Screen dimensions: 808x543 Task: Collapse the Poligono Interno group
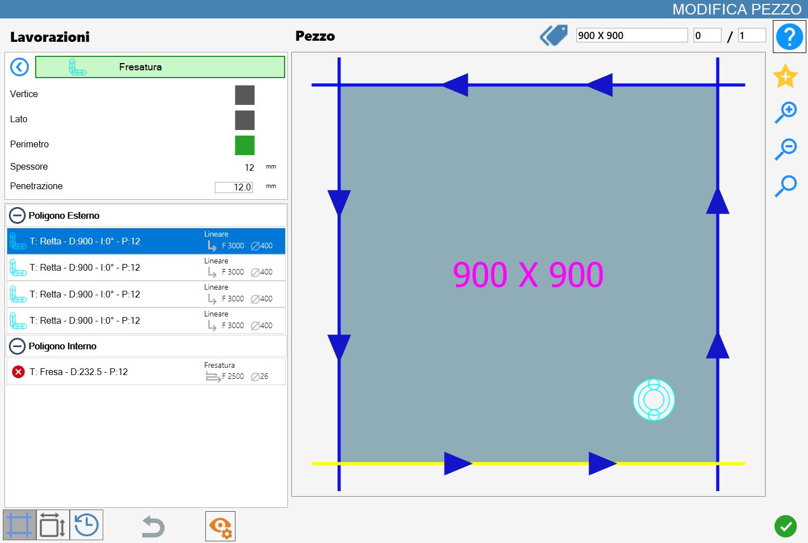pyautogui.click(x=18, y=346)
